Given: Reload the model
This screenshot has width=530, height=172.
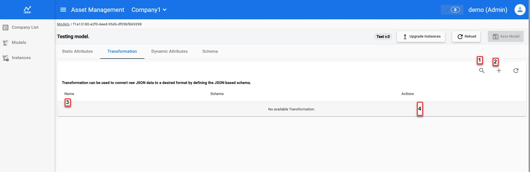Looking at the screenshot, I should (466, 36).
